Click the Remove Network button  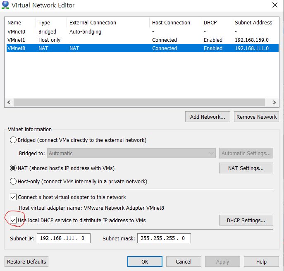[256, 117]
